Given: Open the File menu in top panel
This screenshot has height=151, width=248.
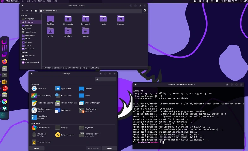Looking at the screenshot, I should [x=23, y=1].
